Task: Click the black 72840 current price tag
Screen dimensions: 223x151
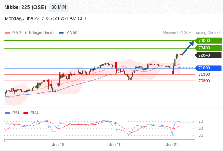Action: [208, 55]
